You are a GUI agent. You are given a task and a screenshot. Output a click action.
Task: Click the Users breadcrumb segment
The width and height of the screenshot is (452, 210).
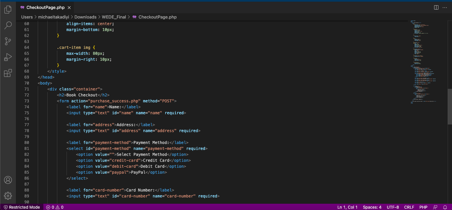(x=27, y=17)
